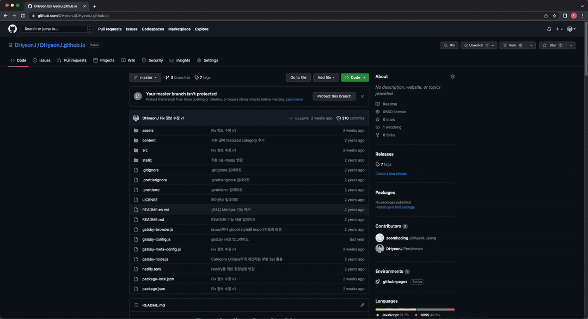This screenshot has width=588, height=319.
Task: Click the About settings gear icon
Action: pyautogui.click(x=452, y=76)
